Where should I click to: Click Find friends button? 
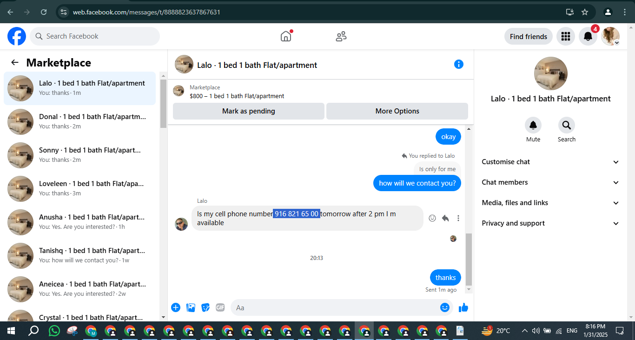coord(529,36)
